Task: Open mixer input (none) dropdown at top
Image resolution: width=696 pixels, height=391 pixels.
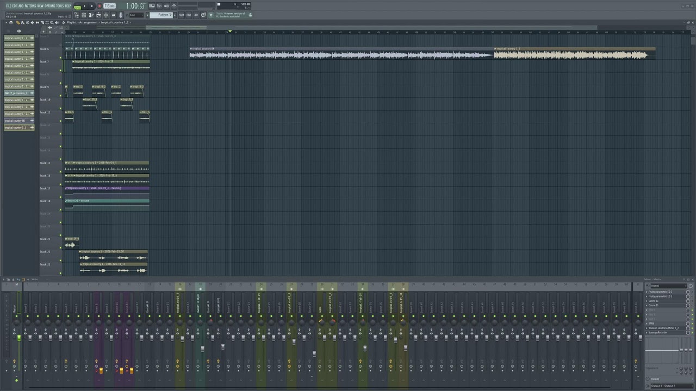Action: 668,286
